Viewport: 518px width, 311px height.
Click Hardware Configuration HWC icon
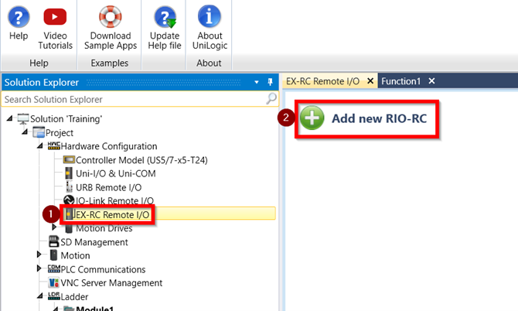pyautogui.click(x=54, y=146)
